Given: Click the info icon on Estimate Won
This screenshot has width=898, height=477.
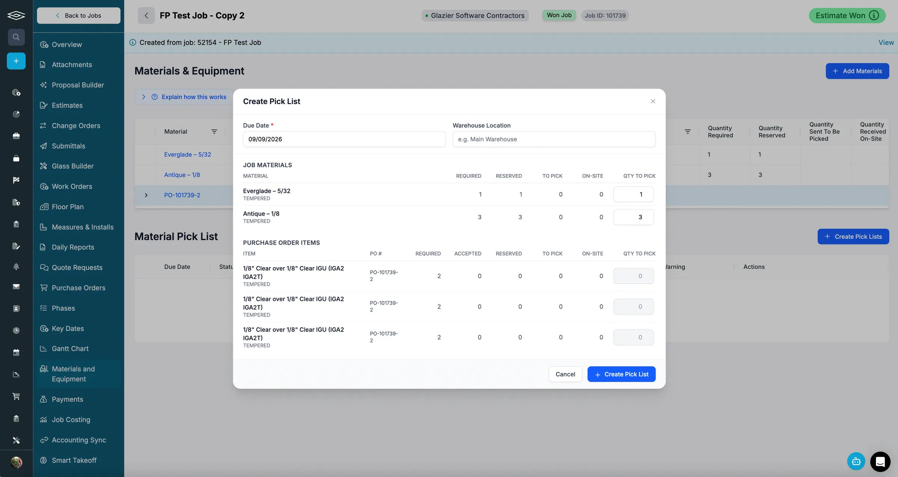Looking at the screenshot, I should point(874,15).
